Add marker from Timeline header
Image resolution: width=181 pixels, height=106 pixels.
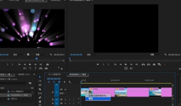[64, 82]
